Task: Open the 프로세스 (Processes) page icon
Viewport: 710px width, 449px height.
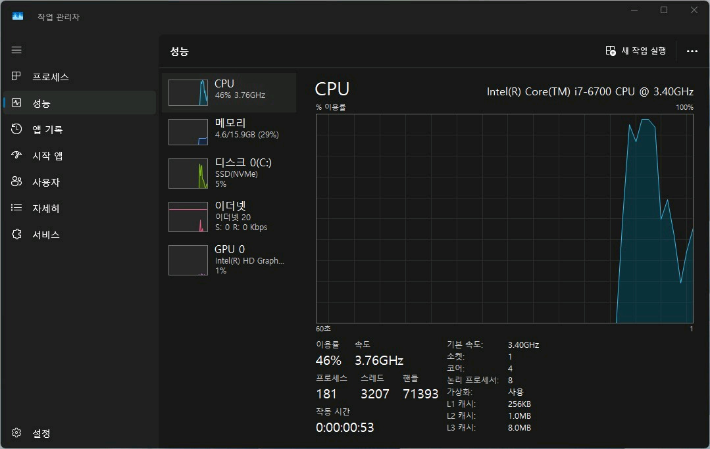Action: 17,77
